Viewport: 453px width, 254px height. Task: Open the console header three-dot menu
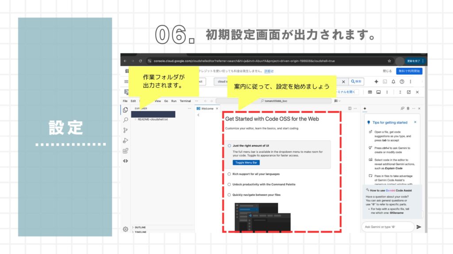point(410,82)
